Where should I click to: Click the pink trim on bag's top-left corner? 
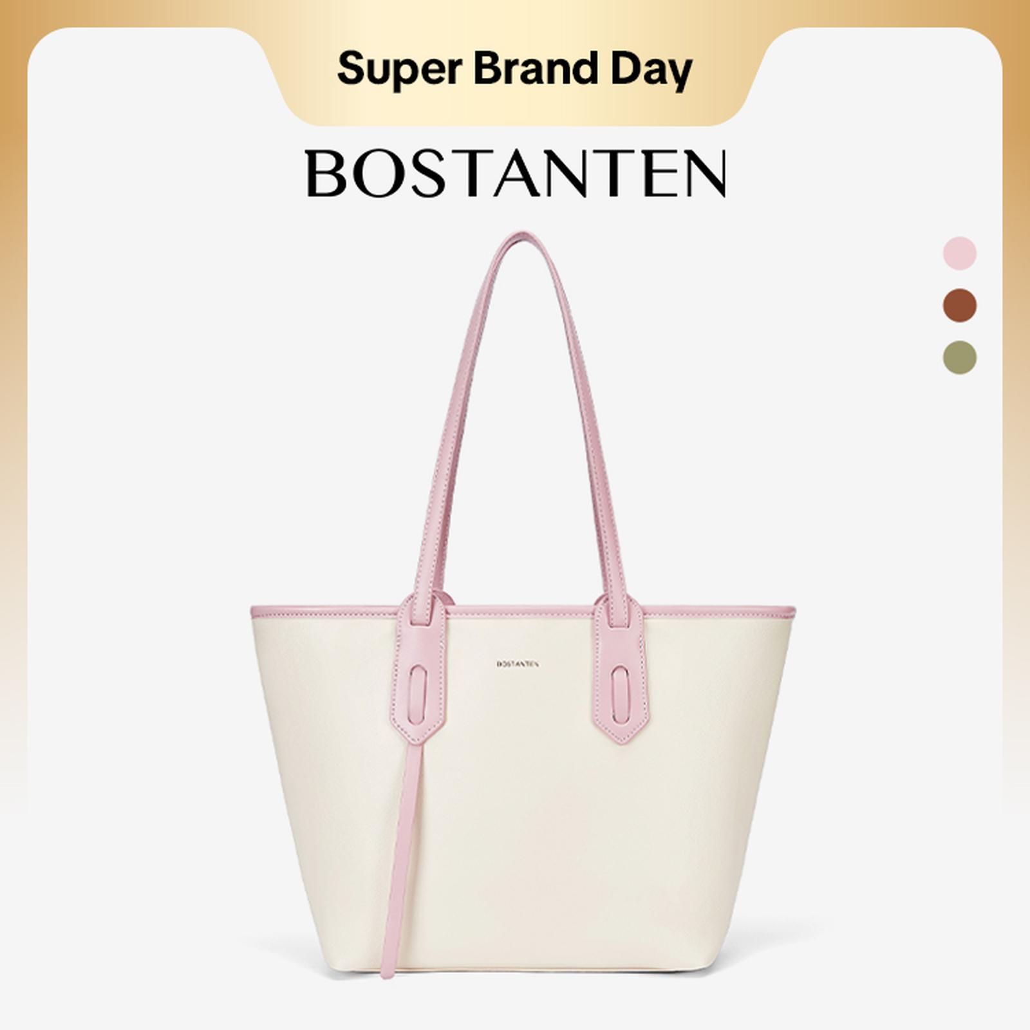[264, 612]
